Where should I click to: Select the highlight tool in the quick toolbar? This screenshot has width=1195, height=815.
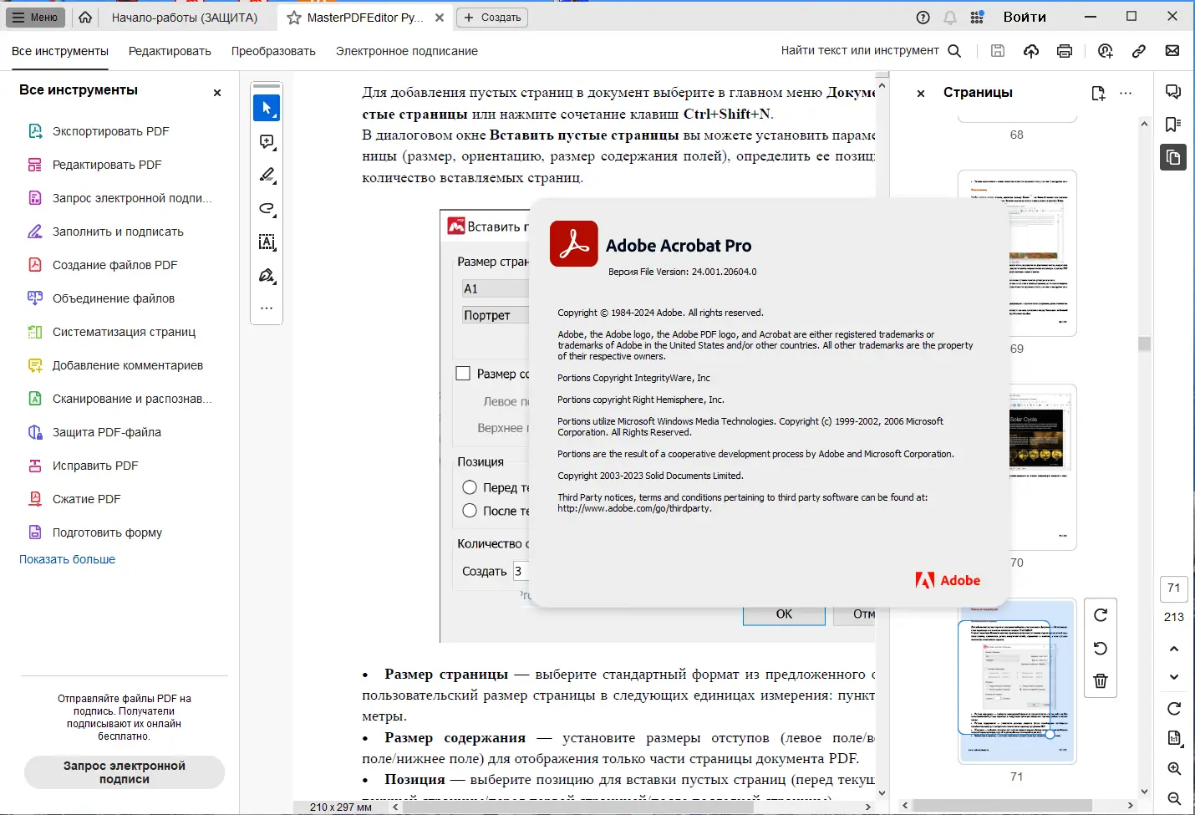267,175
